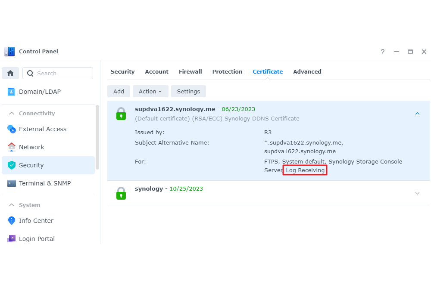
Task: Switch to the Account tab
Action: [x=157, y=71]
